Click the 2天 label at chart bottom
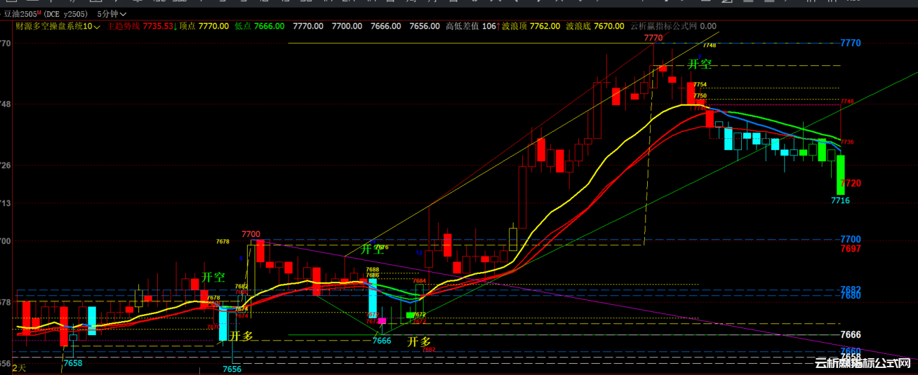The image size is (918, 375). pos(18,368)
